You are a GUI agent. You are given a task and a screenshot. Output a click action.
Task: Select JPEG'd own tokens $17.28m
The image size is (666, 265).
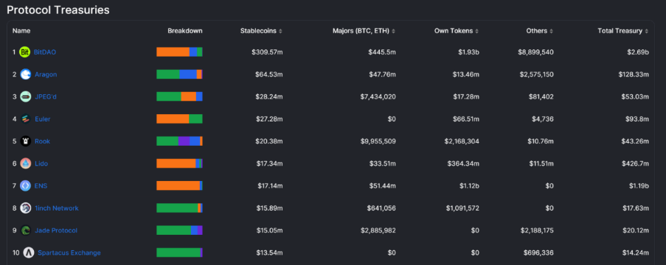coord(466,96)
